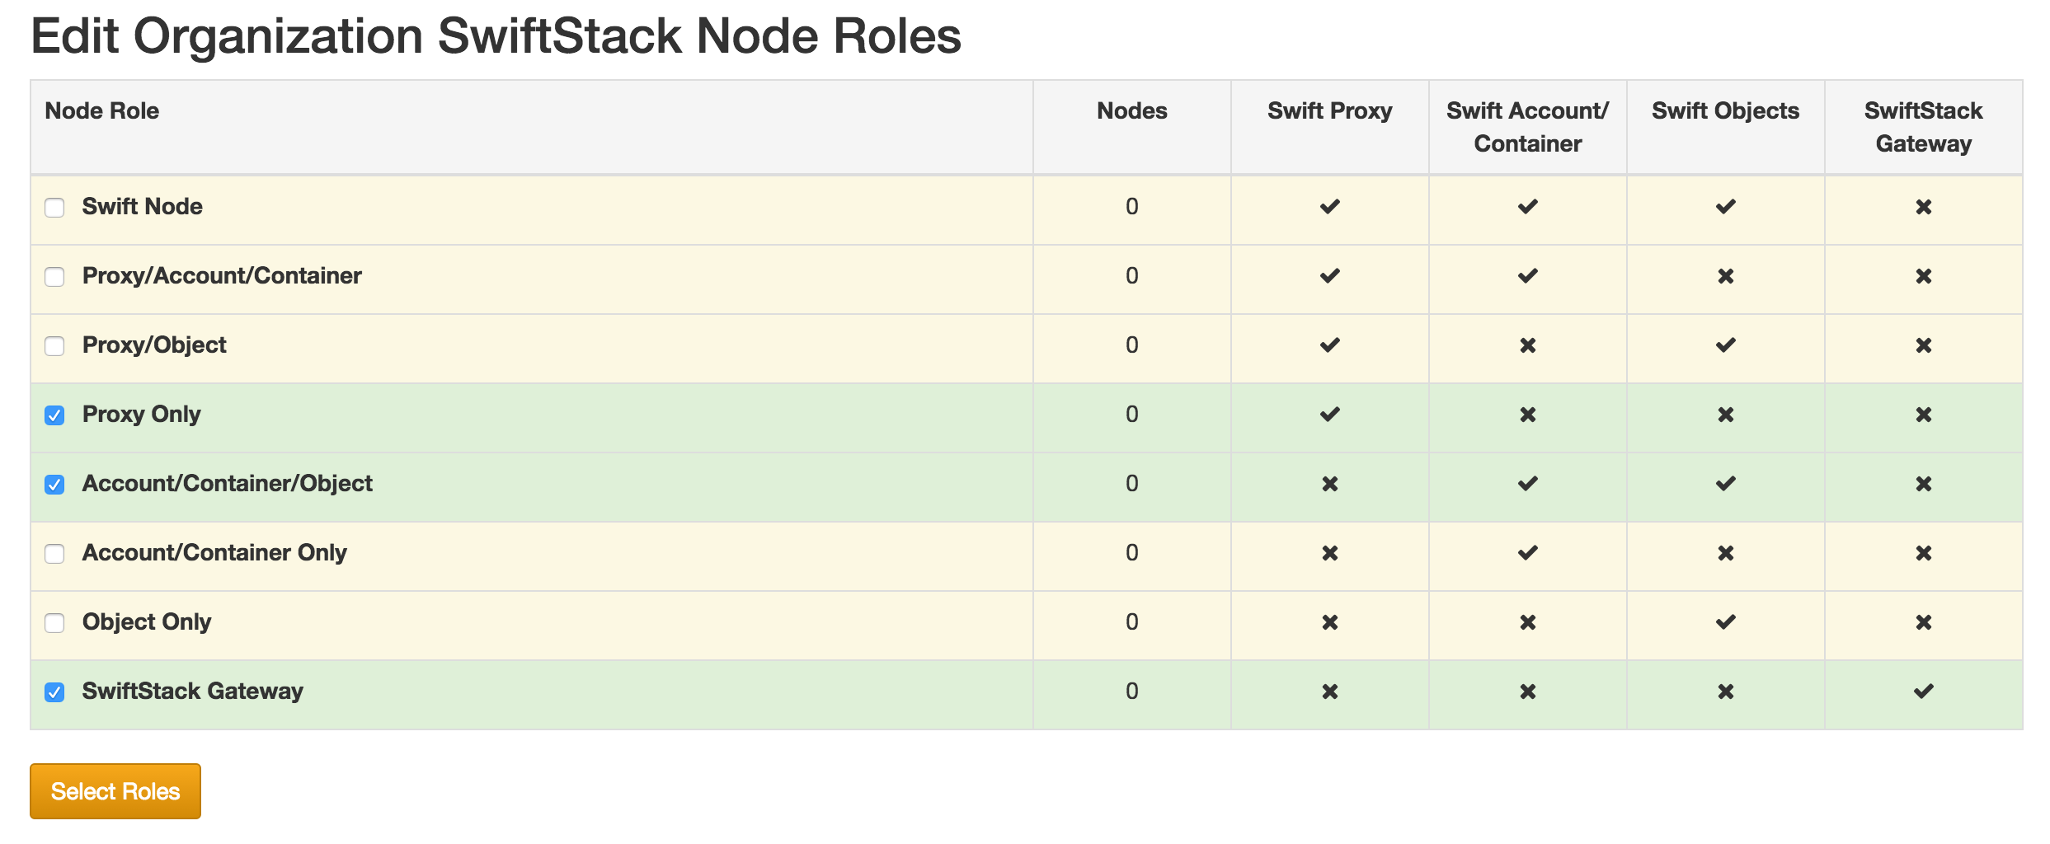This screenshot has height=844, width=2050.
Task: Click SwiftStack Gateway cross in Swift Node row
Action: click(1924, 207)
